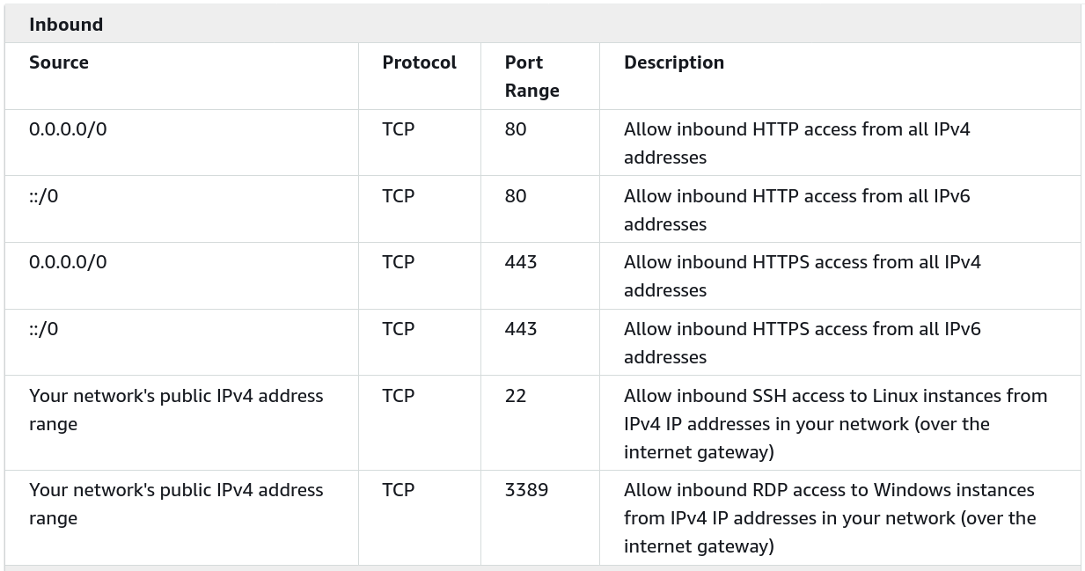Click the source cell in the RDP row

(x=176, y=504)
